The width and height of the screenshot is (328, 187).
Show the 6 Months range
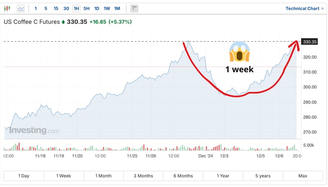tap(183, 176)
